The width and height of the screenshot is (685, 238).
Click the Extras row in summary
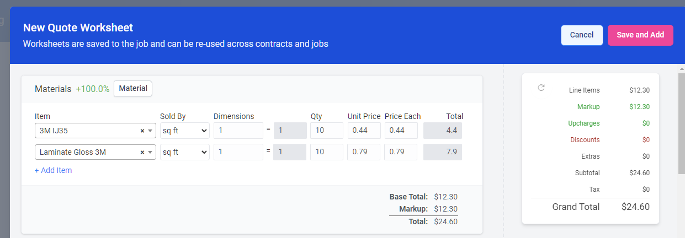590,156
